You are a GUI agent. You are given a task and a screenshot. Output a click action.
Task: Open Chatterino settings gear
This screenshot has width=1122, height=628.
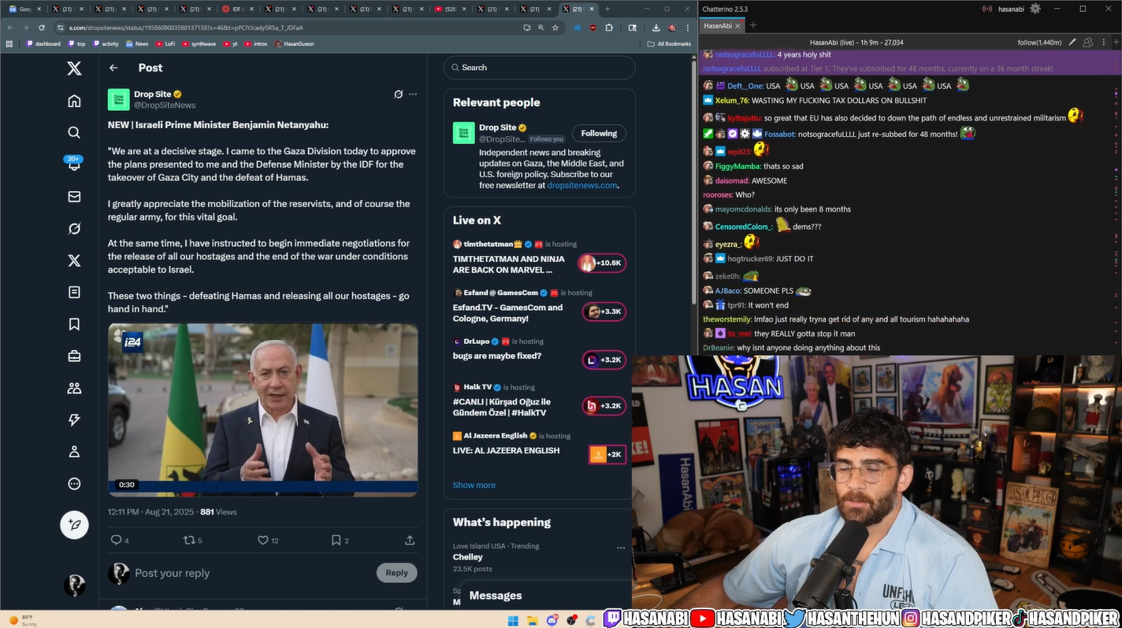click(x=1035, y=9)
